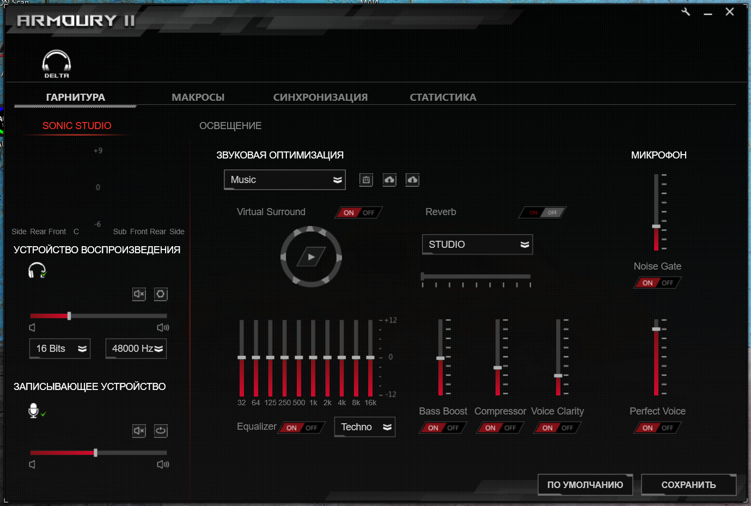
Task: Open the 16 Bits depth dropdown
Action: [60, 349]
